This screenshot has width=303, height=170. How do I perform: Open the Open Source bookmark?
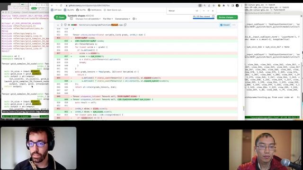pyautogui.click(x=113, y=10)
